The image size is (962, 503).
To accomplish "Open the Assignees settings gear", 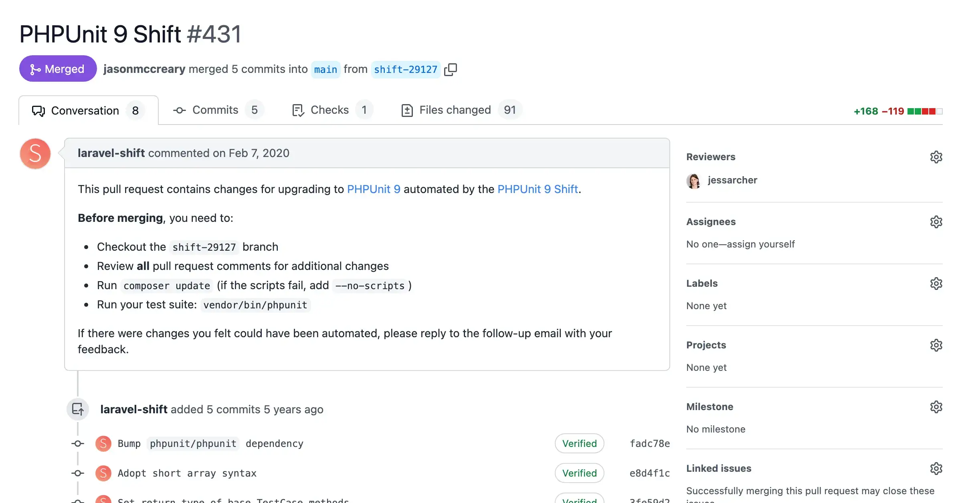I will pos(936,221).
